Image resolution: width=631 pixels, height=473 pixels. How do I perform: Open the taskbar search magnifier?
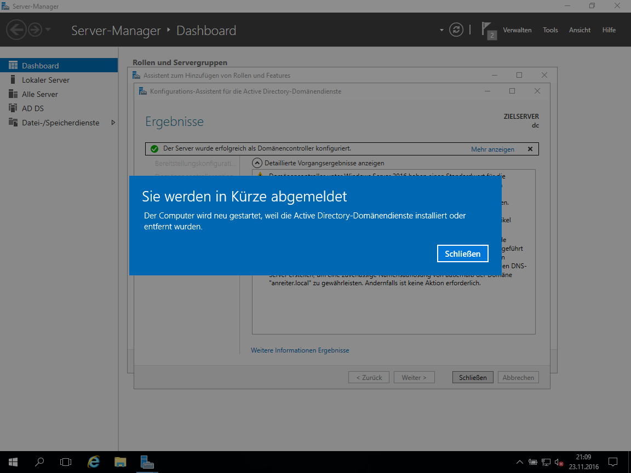click(x=39, y=462)
